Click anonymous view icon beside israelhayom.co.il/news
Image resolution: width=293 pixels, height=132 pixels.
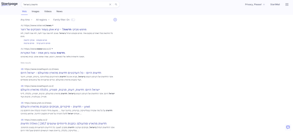tap(22, 69)
